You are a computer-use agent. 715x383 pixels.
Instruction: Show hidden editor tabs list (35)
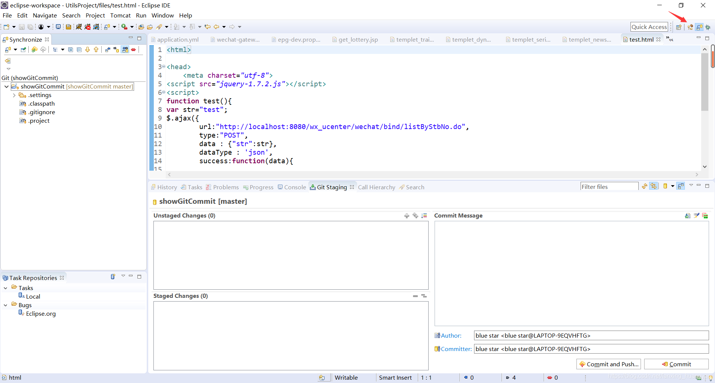tap(670, 39)
